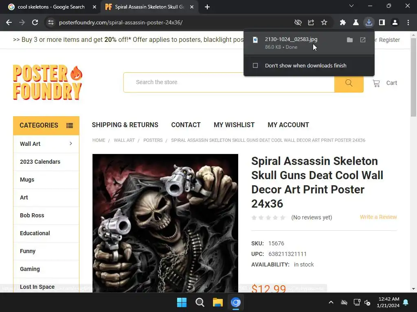Open File Explorer from taskbar
This screenshot has height=312, width=417.
[217, 302]
